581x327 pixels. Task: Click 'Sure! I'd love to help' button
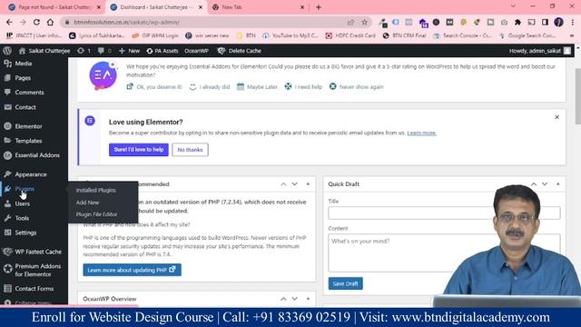click(139, 150)
